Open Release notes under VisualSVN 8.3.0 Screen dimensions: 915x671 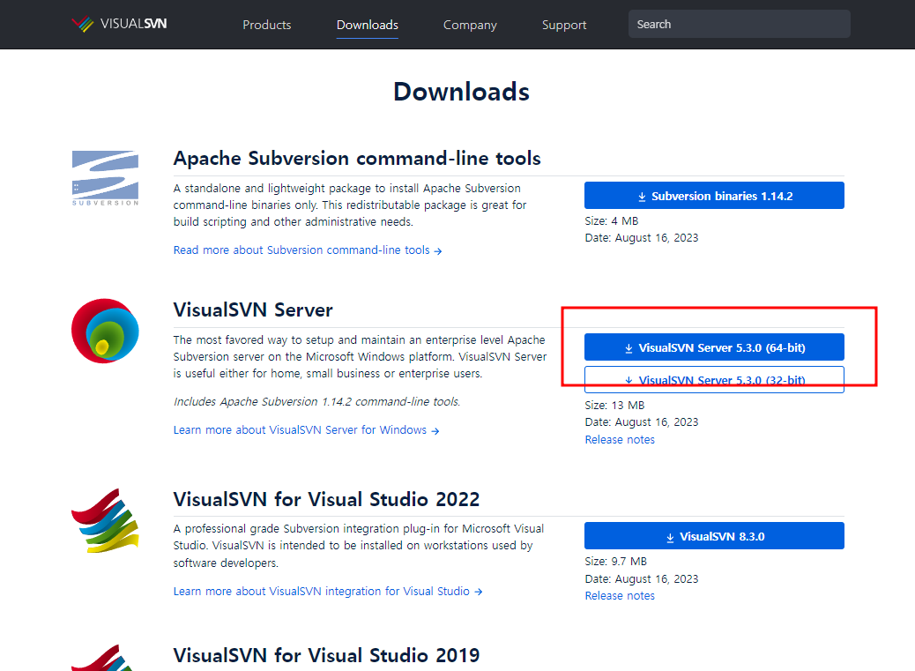pos(620,596)
